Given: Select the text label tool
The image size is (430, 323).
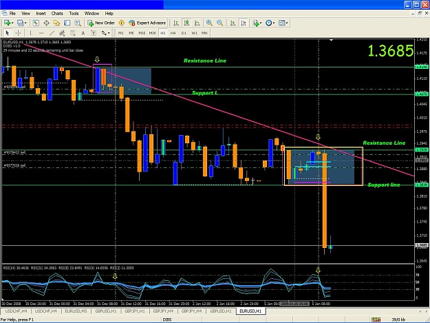Looking at the screenshot, I should [94, 33].
